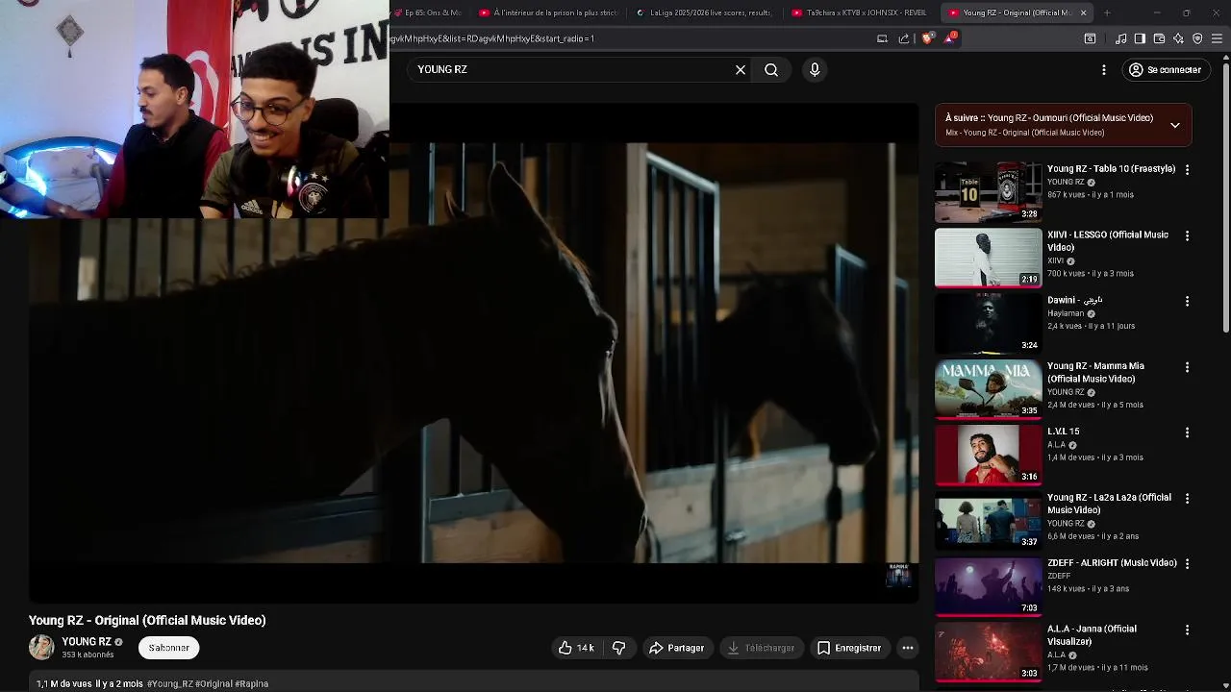Open options for A.L.A - Janna video
1231x692 pixels.
(1187, 630)
